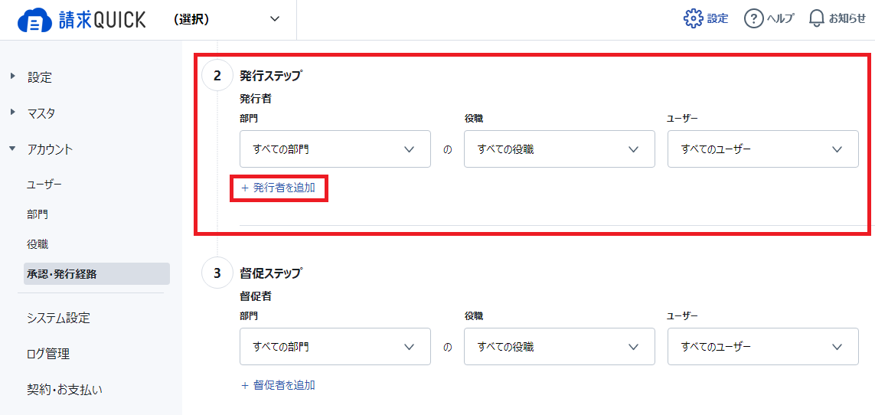This screenshot has width=875, height=415.
Task: Open 発行者 役職 dropdown すべての役職
Action: pyautogui.click(x=559, y=149)
